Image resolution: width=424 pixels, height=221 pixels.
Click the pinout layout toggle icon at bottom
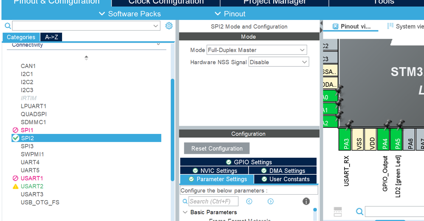(x=338, y=212)
